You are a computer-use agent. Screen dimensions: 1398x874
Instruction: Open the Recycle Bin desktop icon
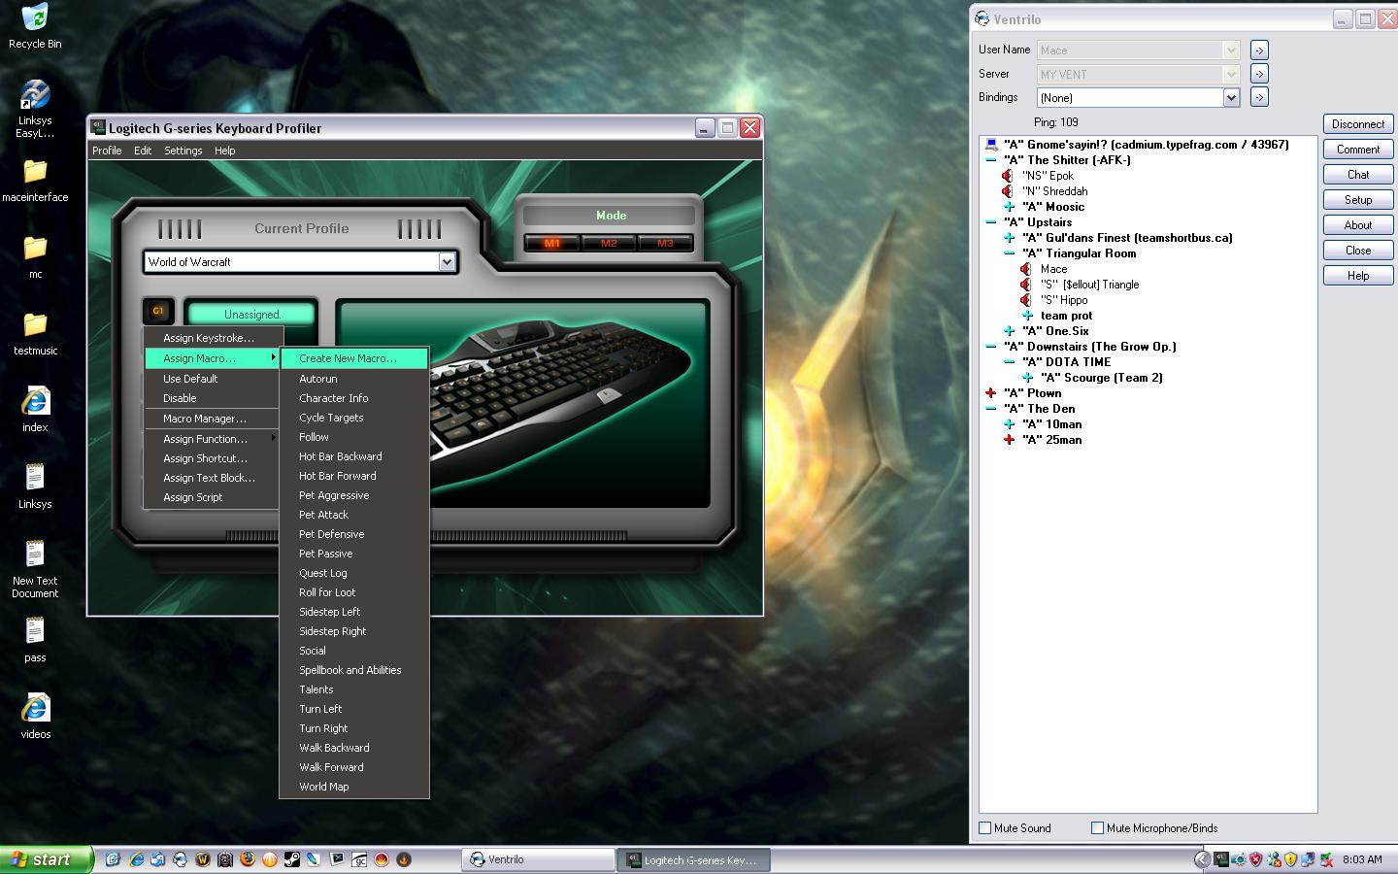click(35, 19)
